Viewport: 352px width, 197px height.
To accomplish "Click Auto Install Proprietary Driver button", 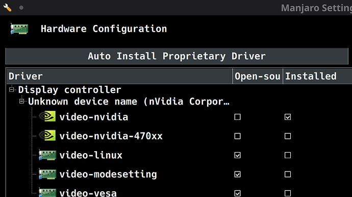I will coord(177,56).
